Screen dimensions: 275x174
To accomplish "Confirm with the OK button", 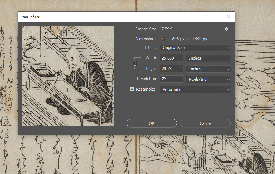I will pos(152,123).
